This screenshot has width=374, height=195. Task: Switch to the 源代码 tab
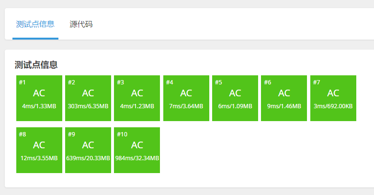click(81, 24)
